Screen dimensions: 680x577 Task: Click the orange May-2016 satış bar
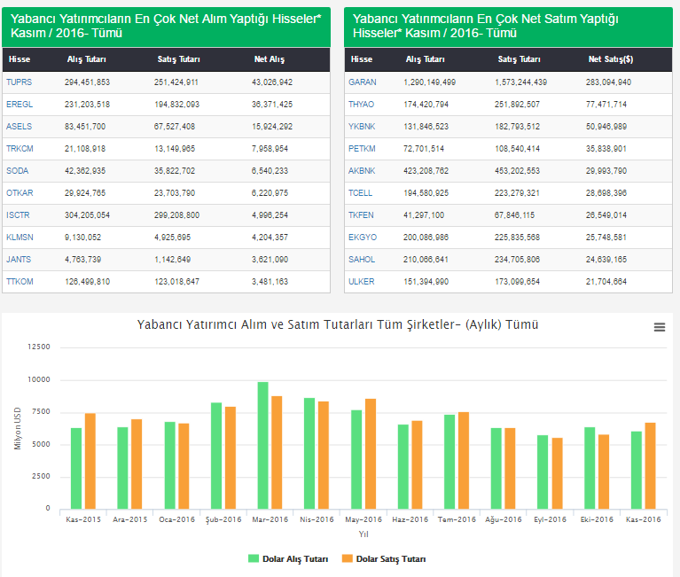click(x=371, y=454)
